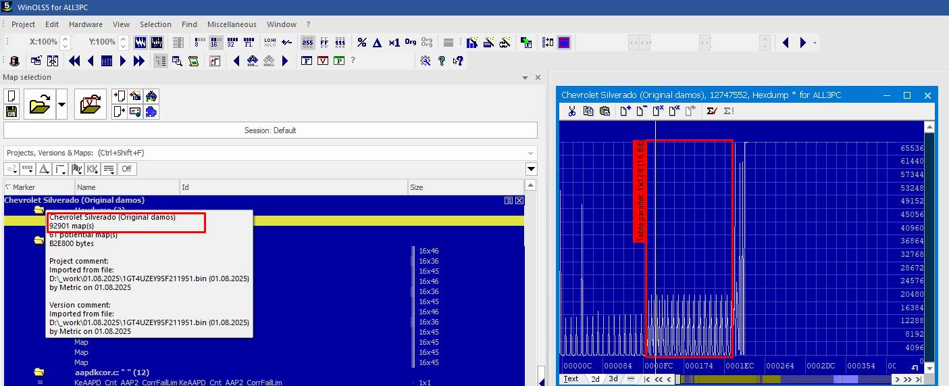Open the Miscellaneous menu

[232, 24]
